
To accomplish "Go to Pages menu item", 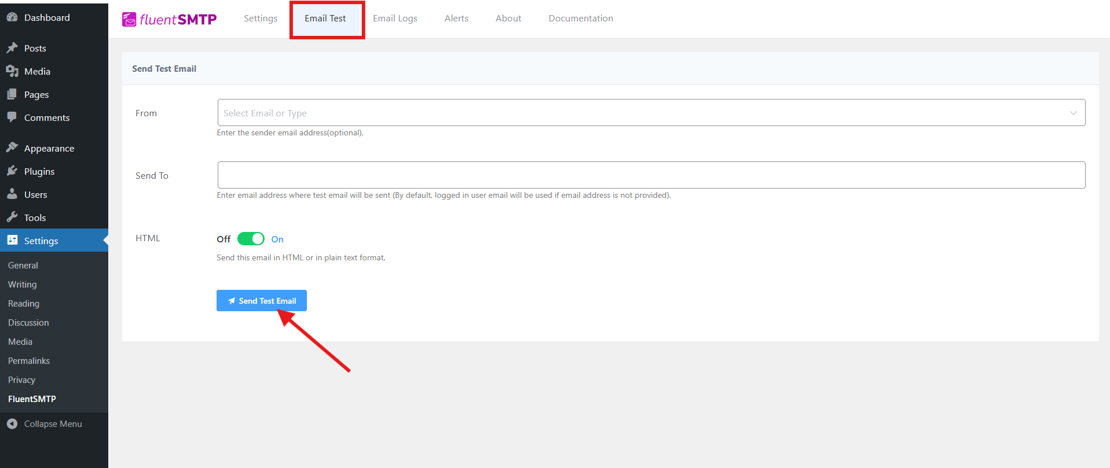I will (36, 94).
